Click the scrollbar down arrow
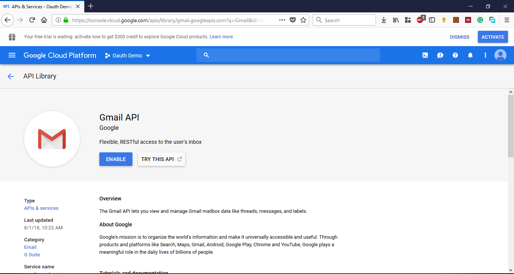Image resolution: width=514 pixels, height=274 pixels. coord(511,270)
